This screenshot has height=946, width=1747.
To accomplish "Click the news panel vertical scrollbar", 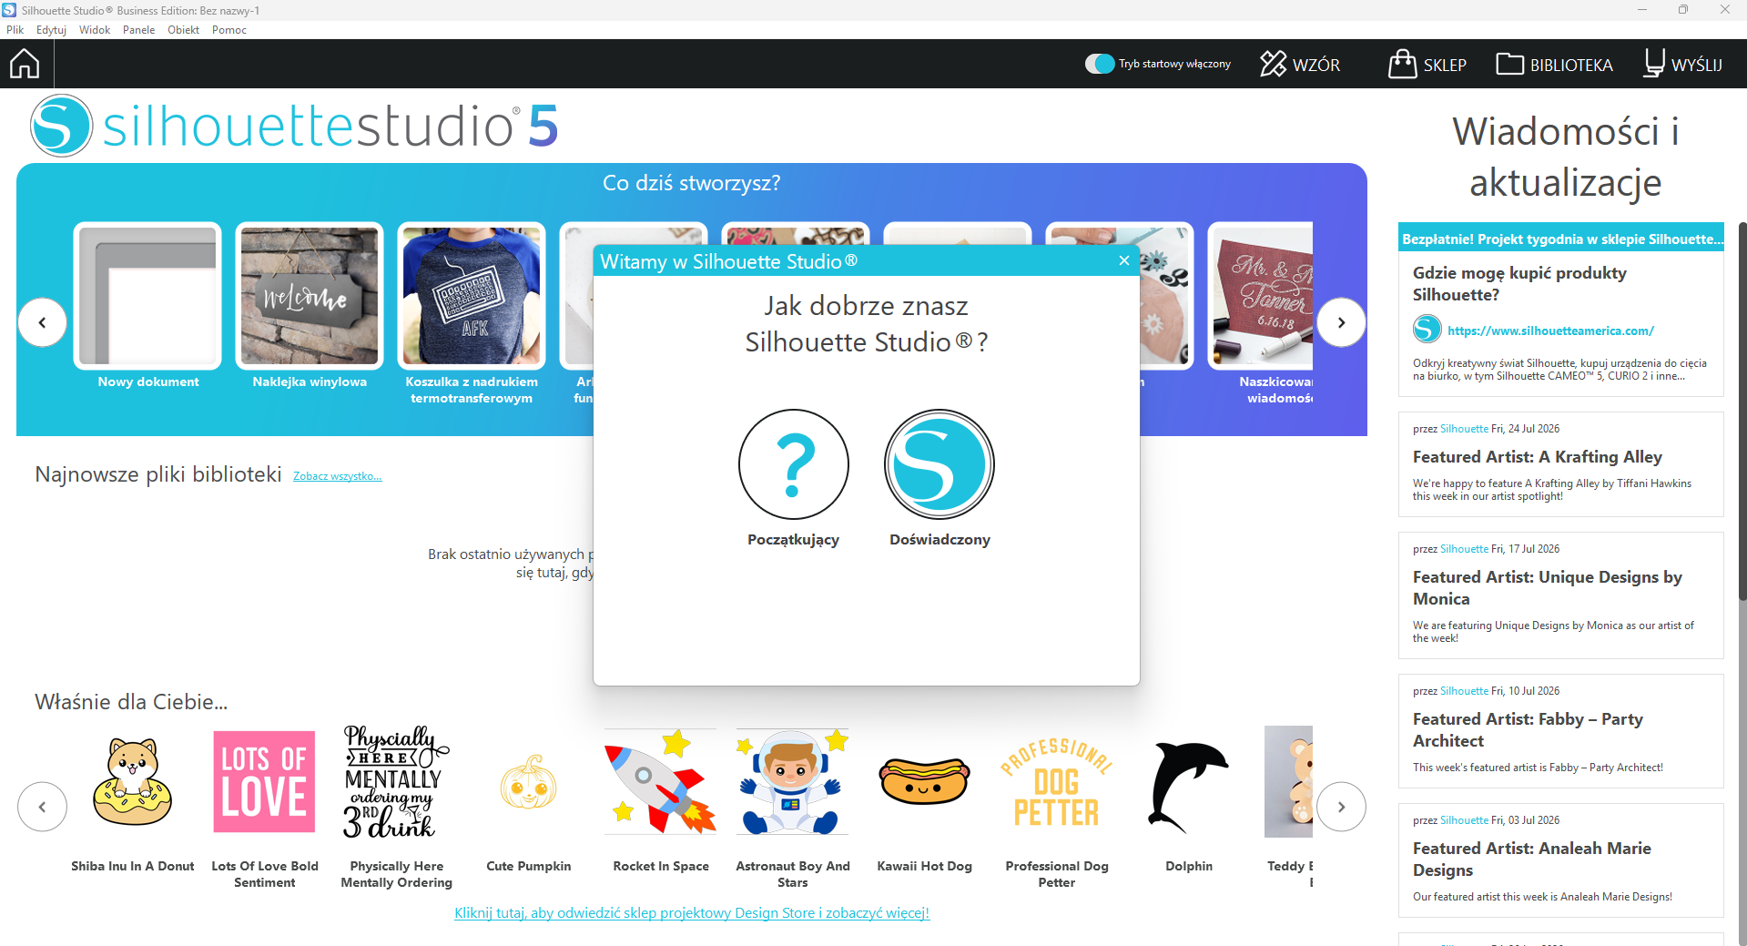I will [1742, 410].
